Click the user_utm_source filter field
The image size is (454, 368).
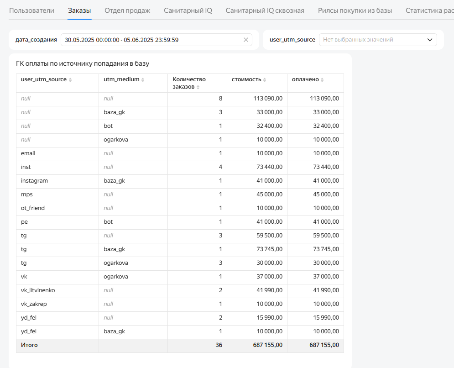(377, 40)
